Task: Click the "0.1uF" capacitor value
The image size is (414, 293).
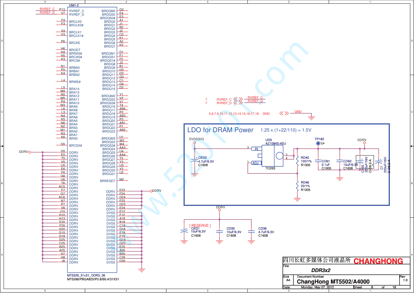Action: click(326, 165)
